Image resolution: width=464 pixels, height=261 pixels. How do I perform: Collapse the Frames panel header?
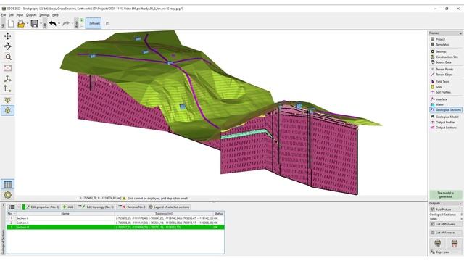coord(460,33)
